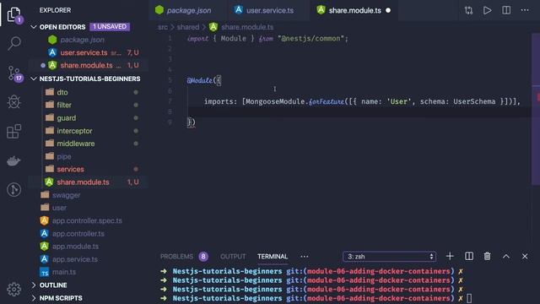Open Source Control view with 17 changes
The image size is (540, 304).
coord(14,73)
